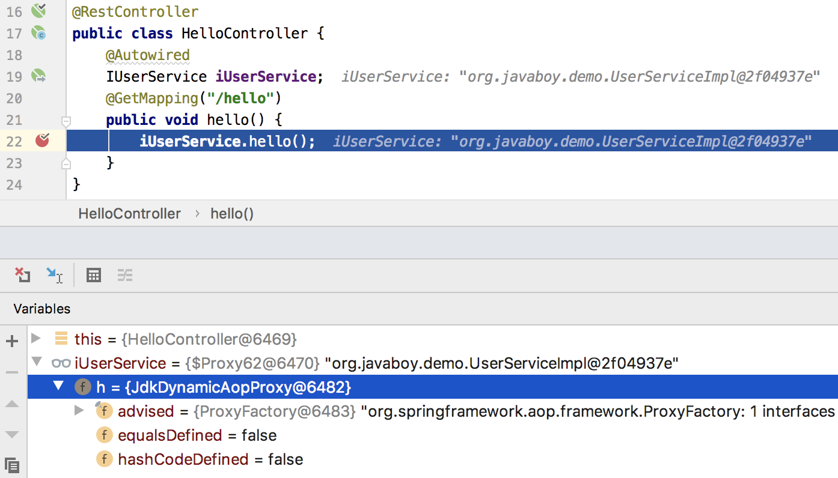Screen dimensions: 838x478
Task: Click the plus button to add a watch
Action: [x=12, y=340]
